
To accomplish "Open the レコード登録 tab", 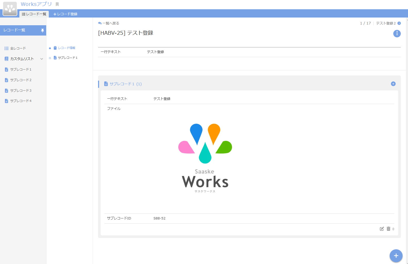I will tap(65, 14).
